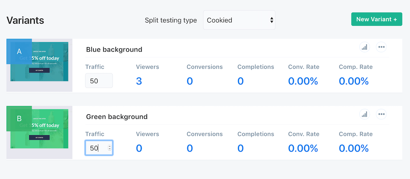The image size is (410, 179).
Task: Click Traffic field of Green background variant
Action: coord(96,148)
